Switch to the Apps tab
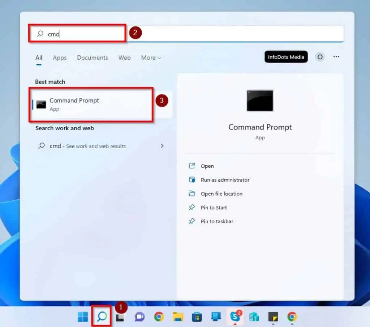 click(x=60, y=58)
